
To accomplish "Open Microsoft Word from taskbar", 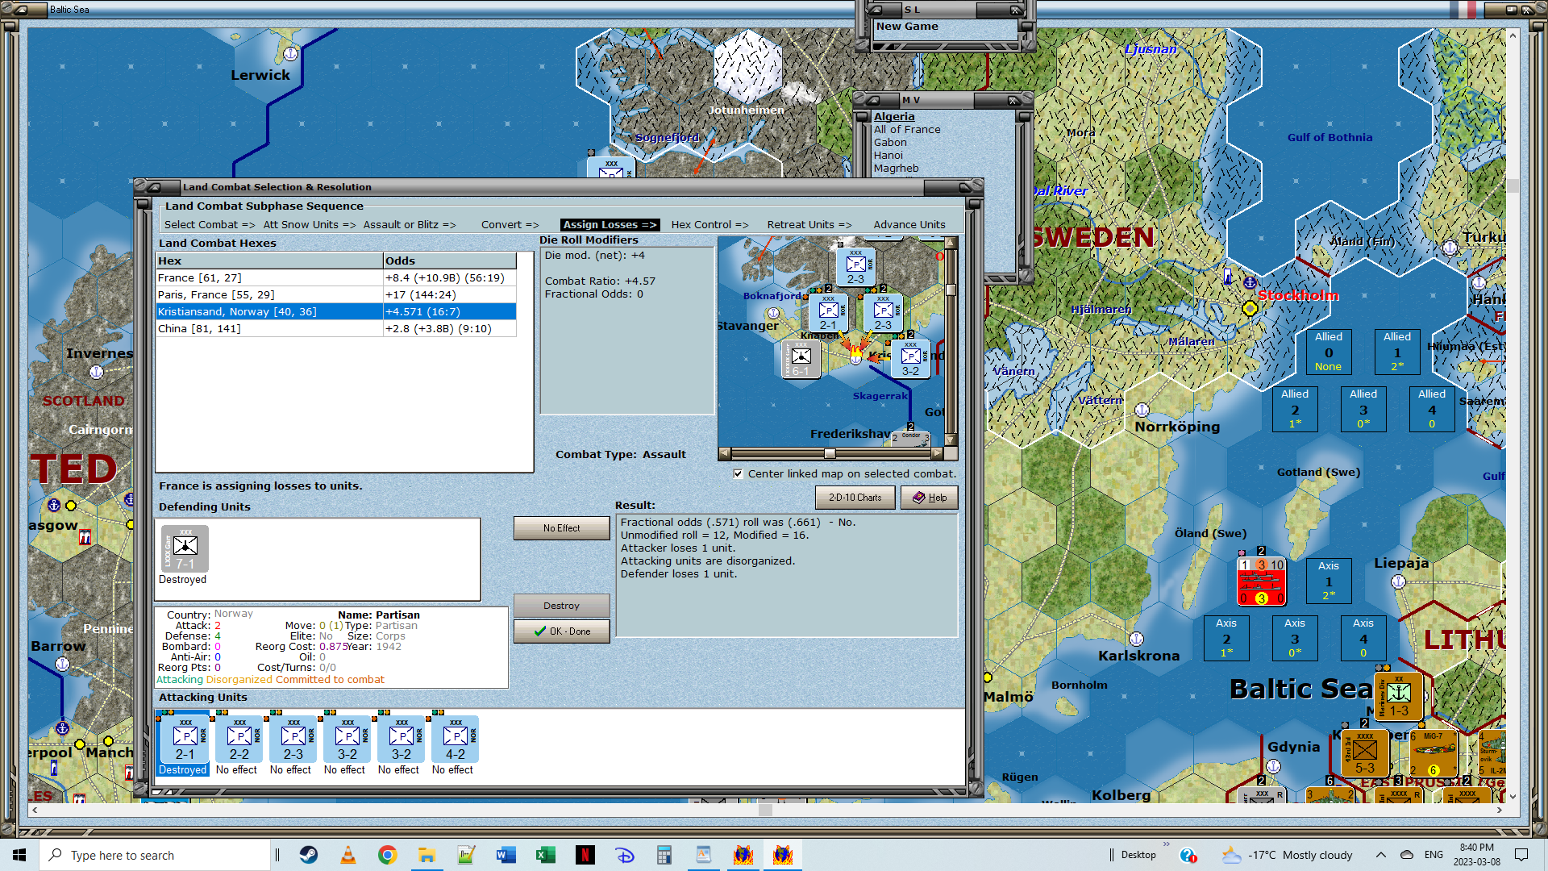I will click(x=506, y=855).
